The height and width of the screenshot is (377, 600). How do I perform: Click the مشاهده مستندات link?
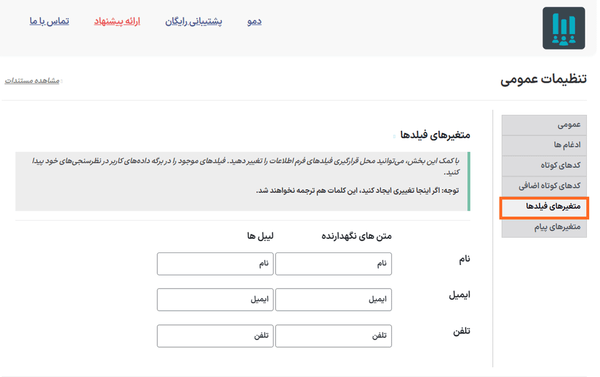(32, 81)
